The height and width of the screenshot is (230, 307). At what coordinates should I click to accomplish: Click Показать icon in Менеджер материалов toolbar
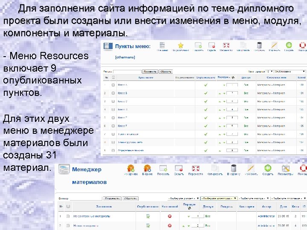click(x=163, y=168)
